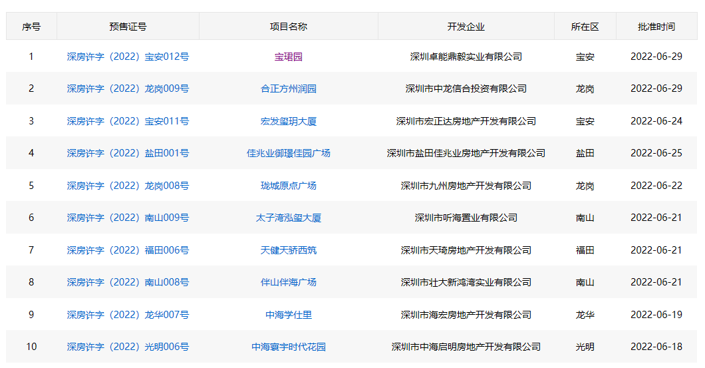This screenshot has width=705, height=368.
Task: Click serial number 5
Action: click(x=31, y=186)
